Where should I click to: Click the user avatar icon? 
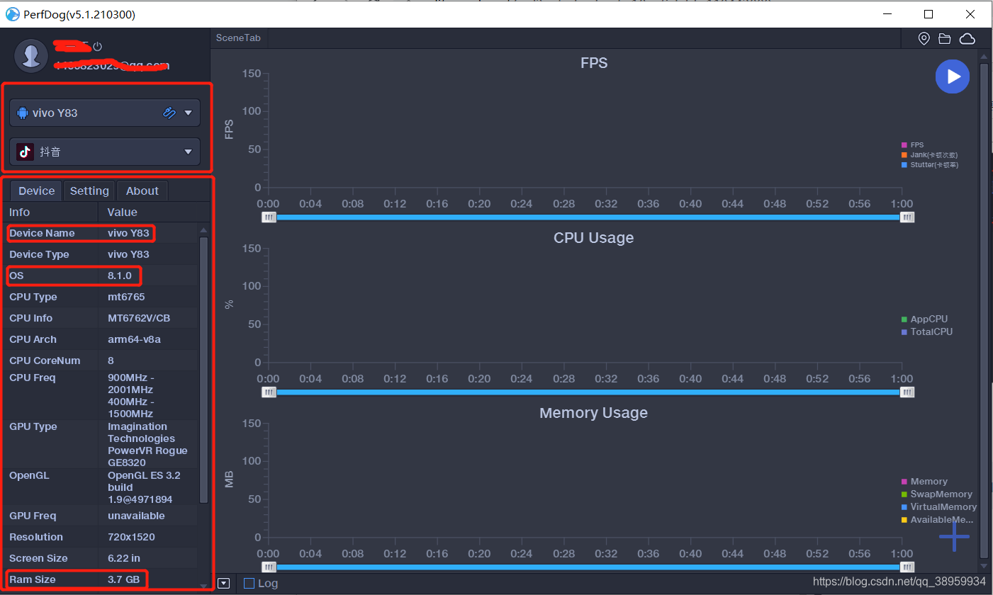(x=30, y=56)
